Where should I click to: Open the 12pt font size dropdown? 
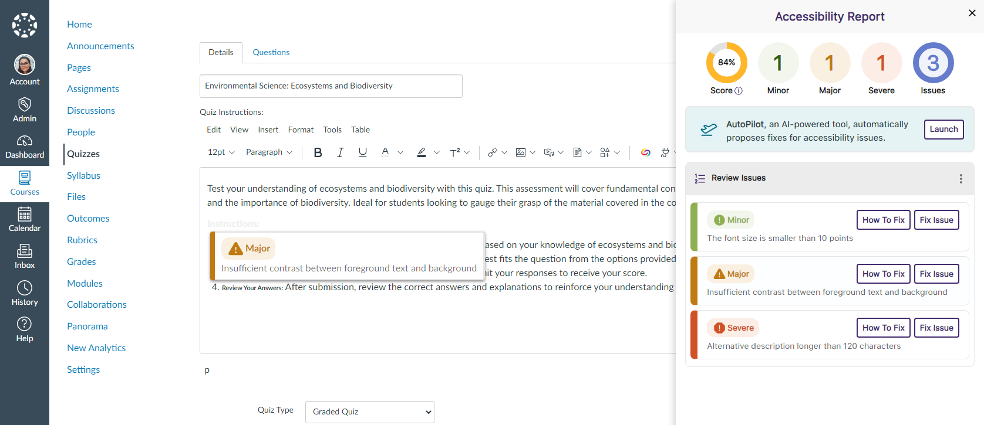(221, 152)
